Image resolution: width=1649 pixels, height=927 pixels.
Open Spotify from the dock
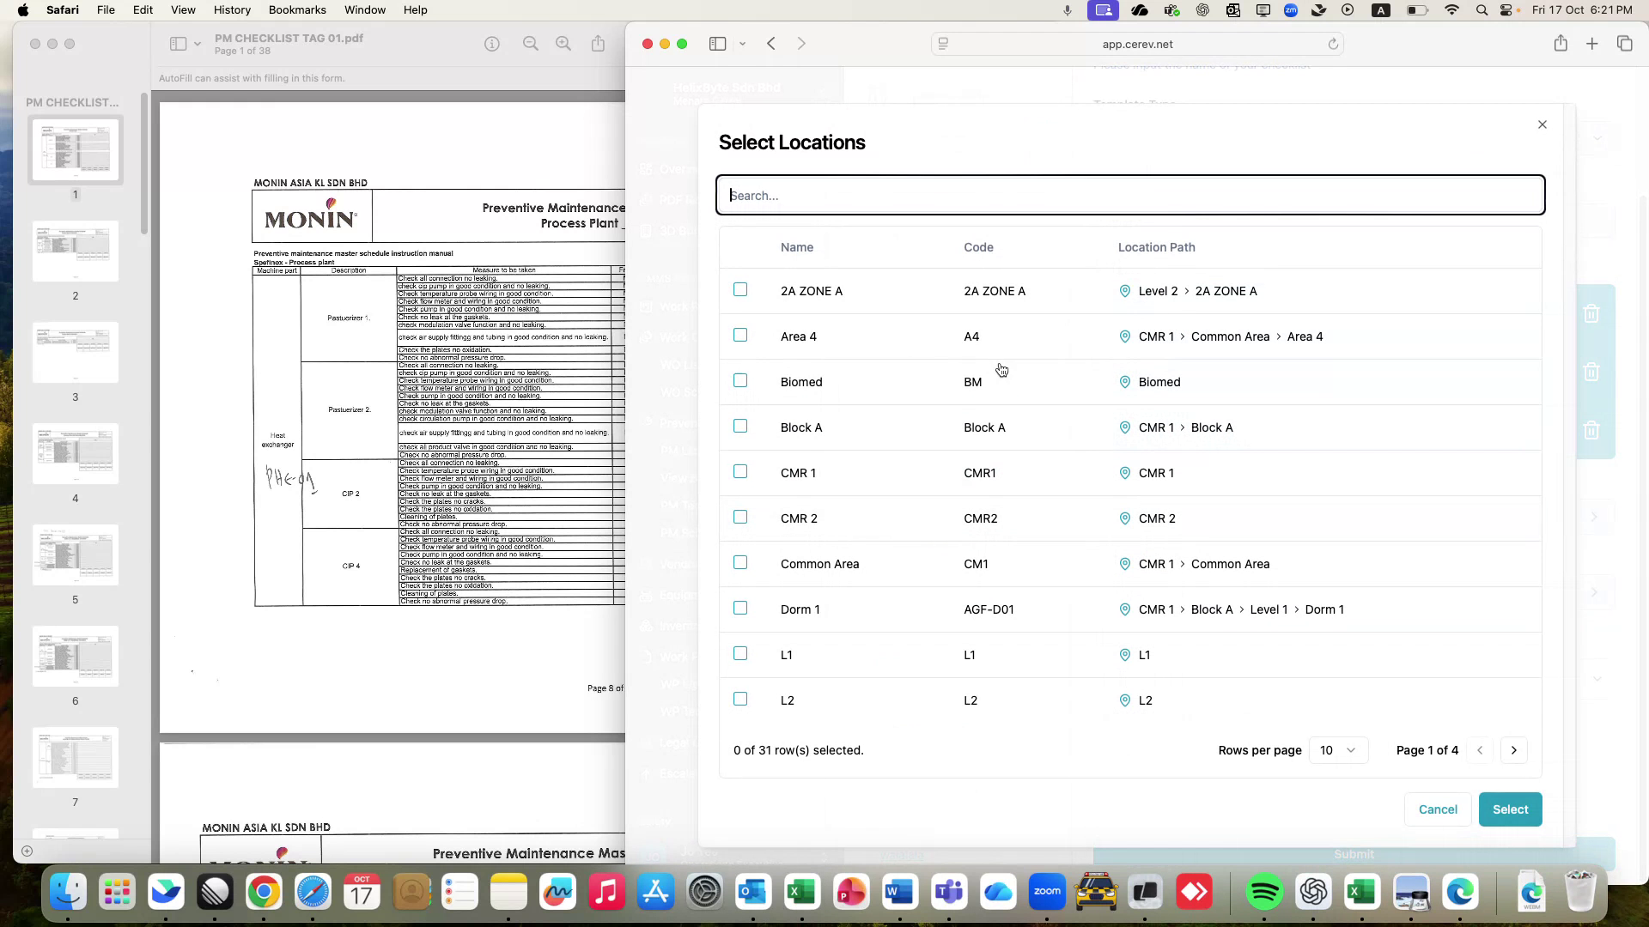click(1265, 892)
